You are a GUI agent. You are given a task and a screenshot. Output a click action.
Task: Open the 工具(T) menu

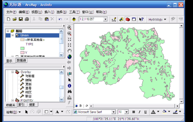(x=75, y=12)
